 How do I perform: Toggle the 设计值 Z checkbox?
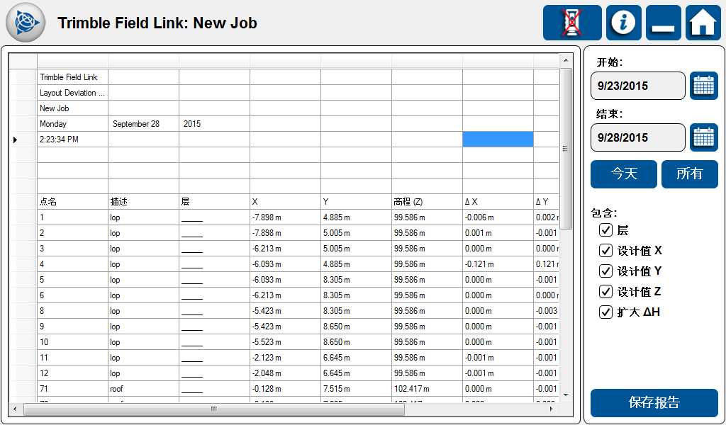point(605,291)
